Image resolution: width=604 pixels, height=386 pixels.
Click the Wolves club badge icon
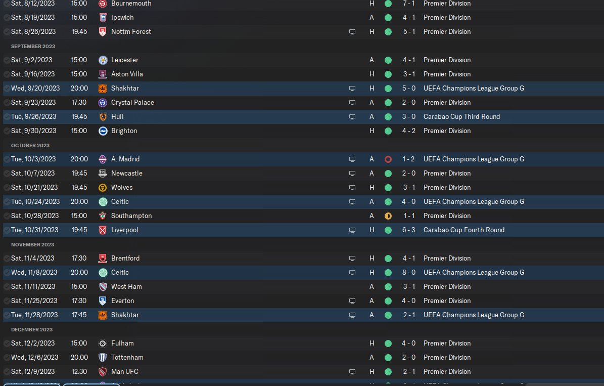click(x=103, y=188)
